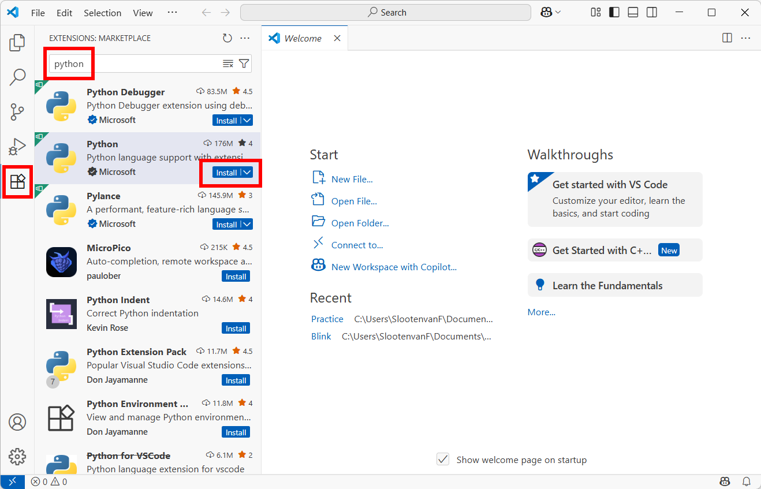Image resolution: width=761 pixels, height=489 pixels.
Task: Open the Edit menu
Action: pos(65,13)
